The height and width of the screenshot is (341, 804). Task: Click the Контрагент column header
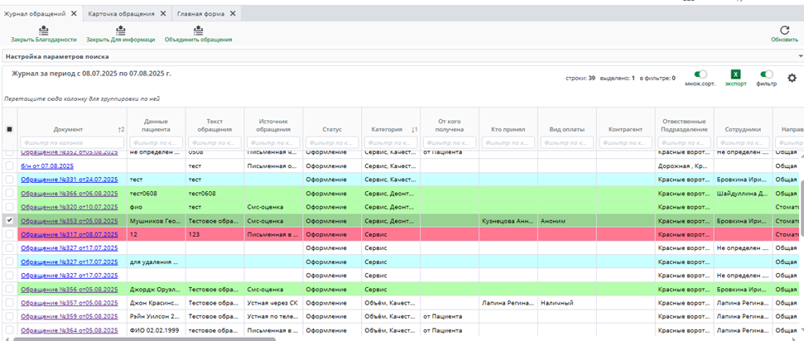(x=625, y=130)
